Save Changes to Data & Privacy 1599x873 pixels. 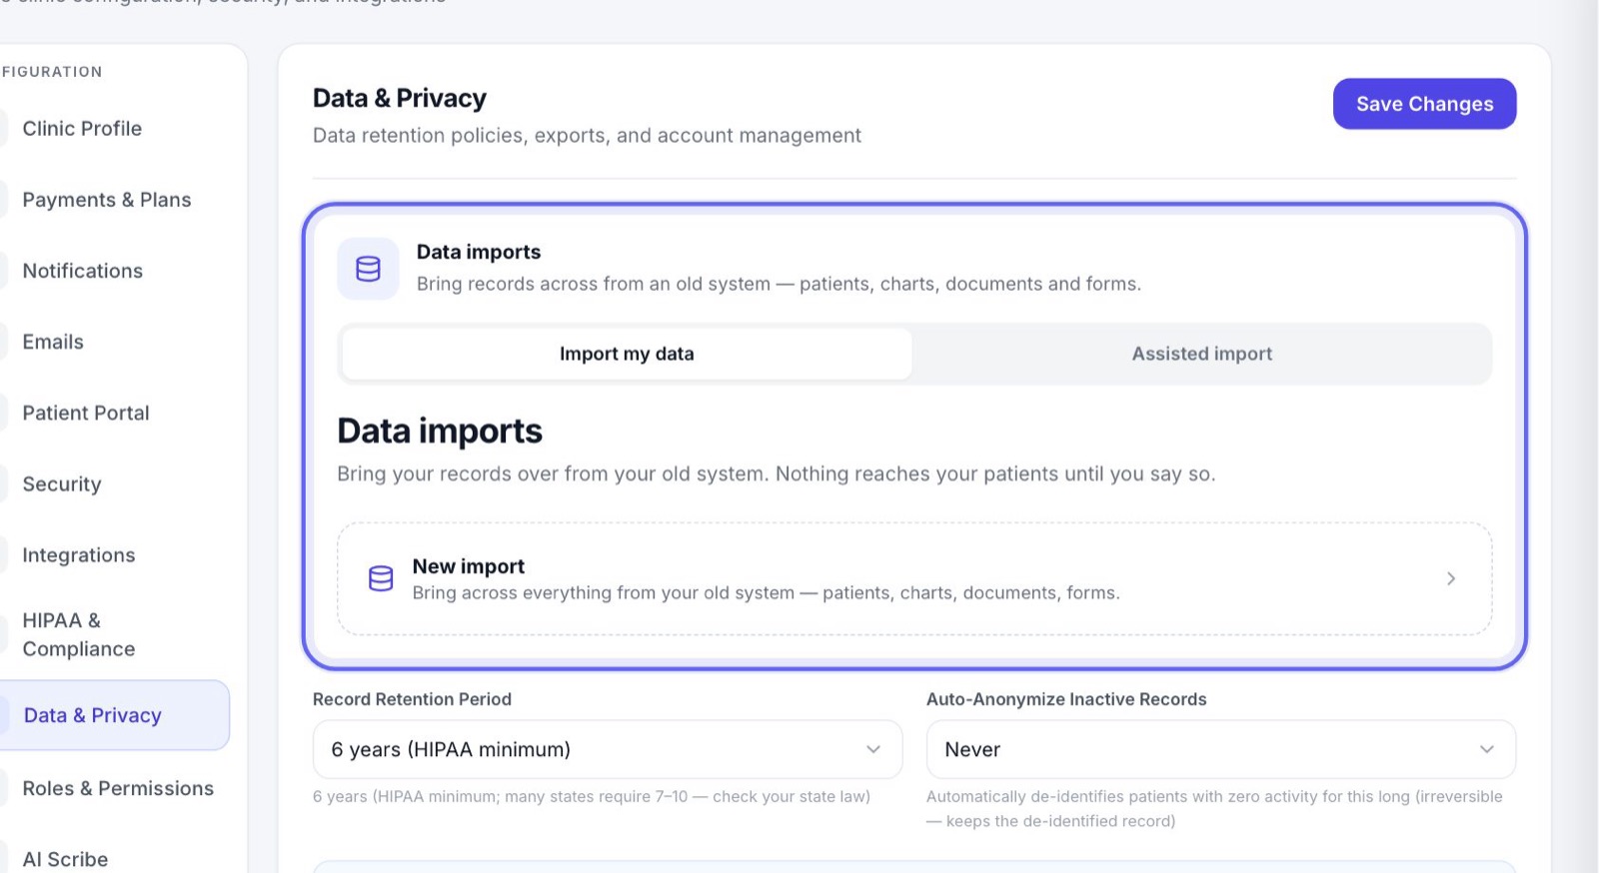[1424, 104]
